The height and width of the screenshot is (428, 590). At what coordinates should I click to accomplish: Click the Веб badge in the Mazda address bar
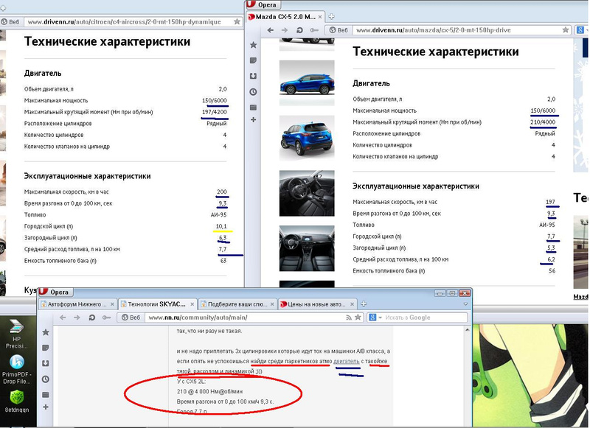(x=339, y=30)
